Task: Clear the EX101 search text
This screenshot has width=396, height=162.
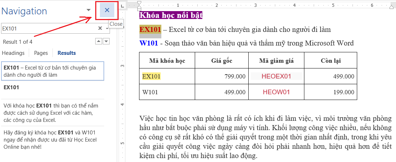Action: (100, 28)
